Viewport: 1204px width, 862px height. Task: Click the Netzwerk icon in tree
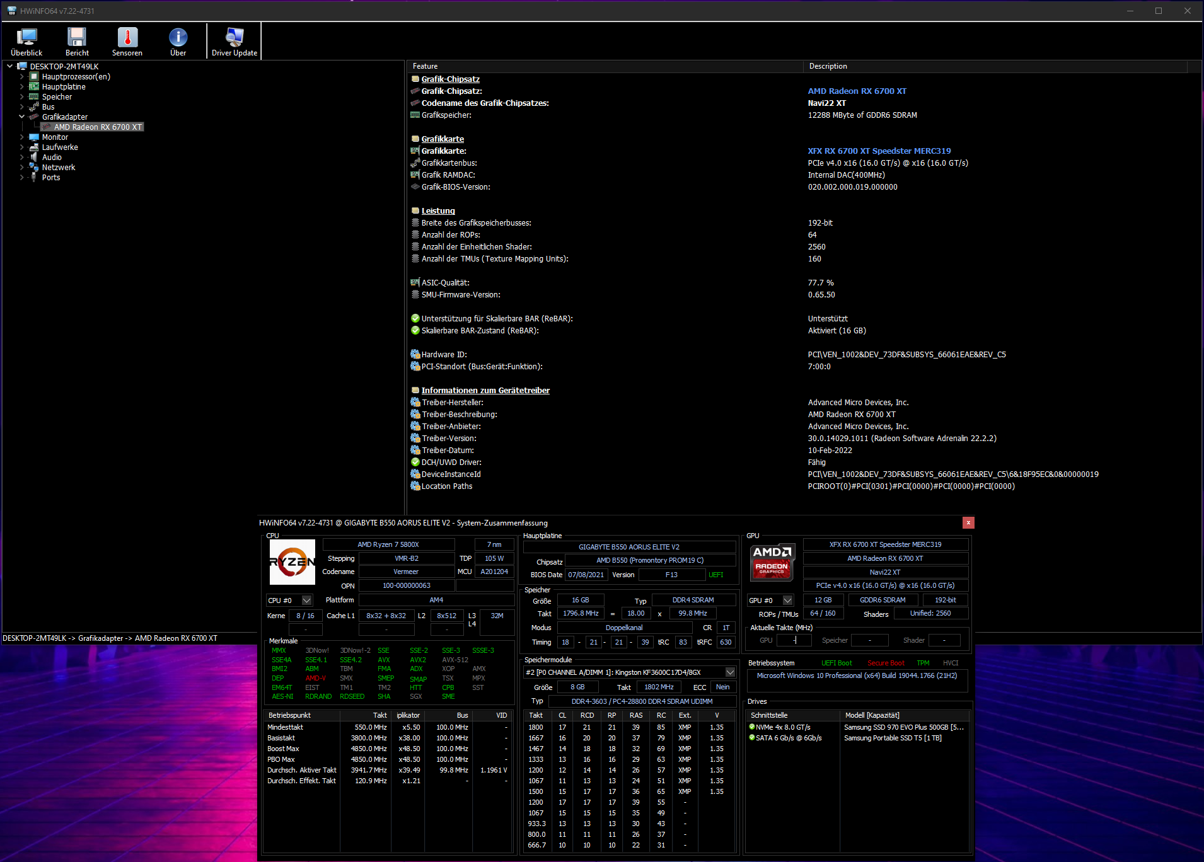tap(34, 167)
